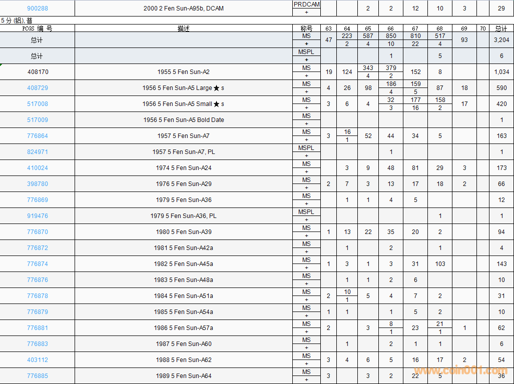Select the 3,204 grand total cell

click(501, 40)
